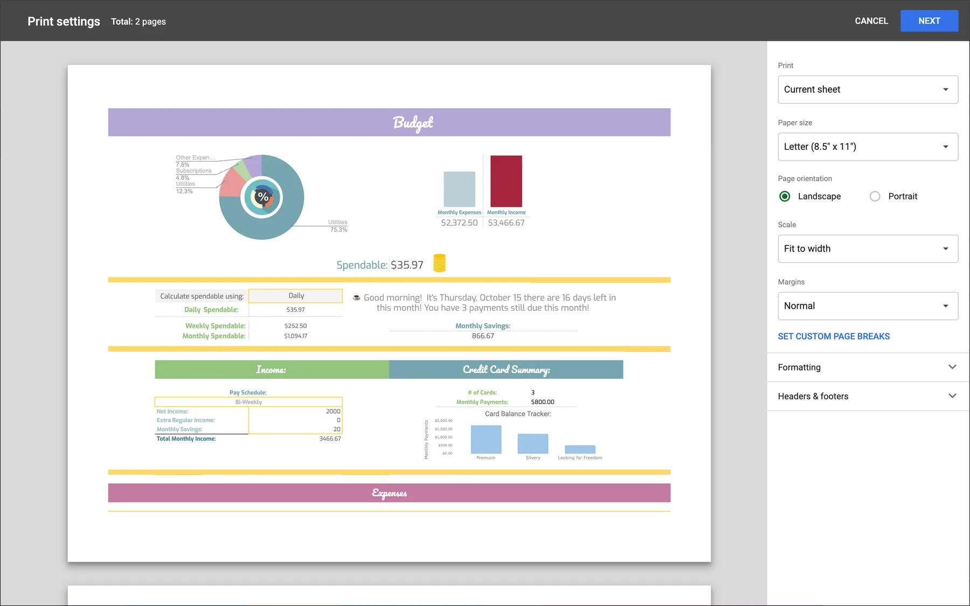Click the Credit Card Summary header
The image size is (970, 606).
[506, 370]
